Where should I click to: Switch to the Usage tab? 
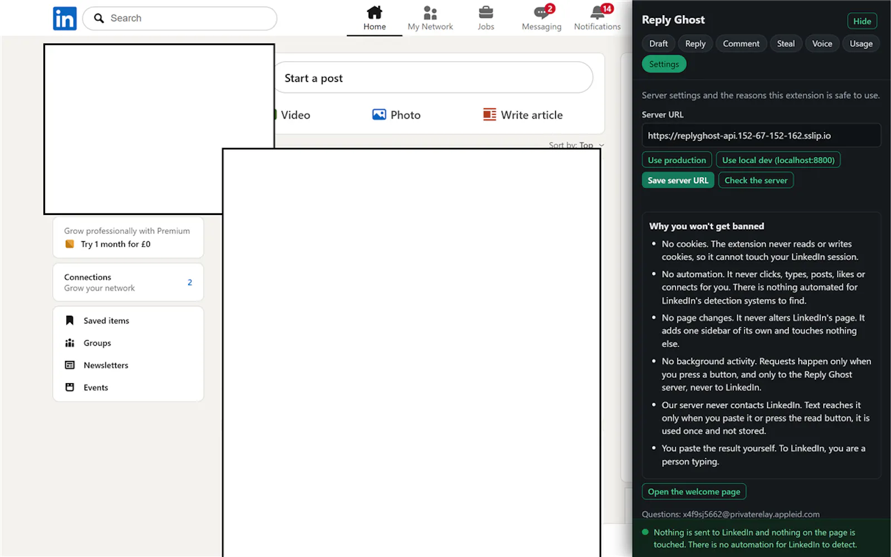861,43
